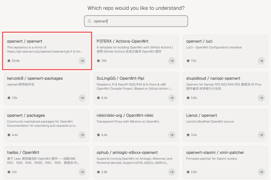This screenshot has width=271, height=180.
Task: Select the openwrt / packages repo title
Action: click(x=26, y=115)
